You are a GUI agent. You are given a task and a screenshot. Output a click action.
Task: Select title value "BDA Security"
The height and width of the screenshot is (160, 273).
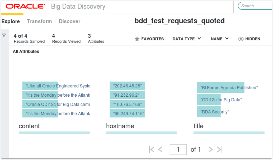click(213, 112)
